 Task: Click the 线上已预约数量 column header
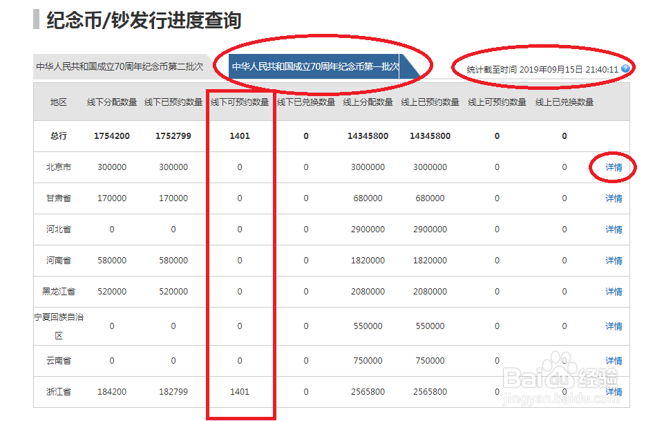tap(430, 102)
